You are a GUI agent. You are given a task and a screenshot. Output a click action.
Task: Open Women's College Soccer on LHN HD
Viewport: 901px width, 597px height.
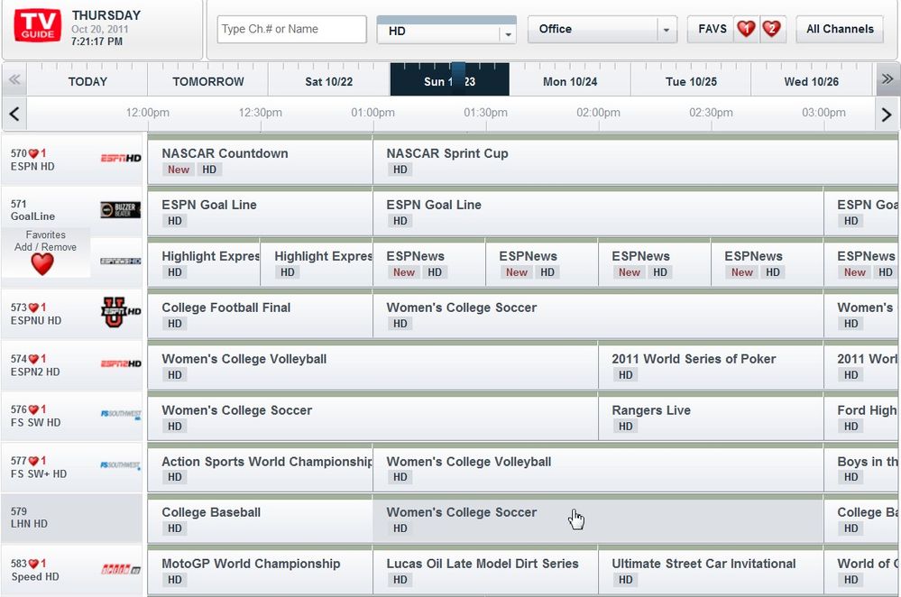point(598,520)
